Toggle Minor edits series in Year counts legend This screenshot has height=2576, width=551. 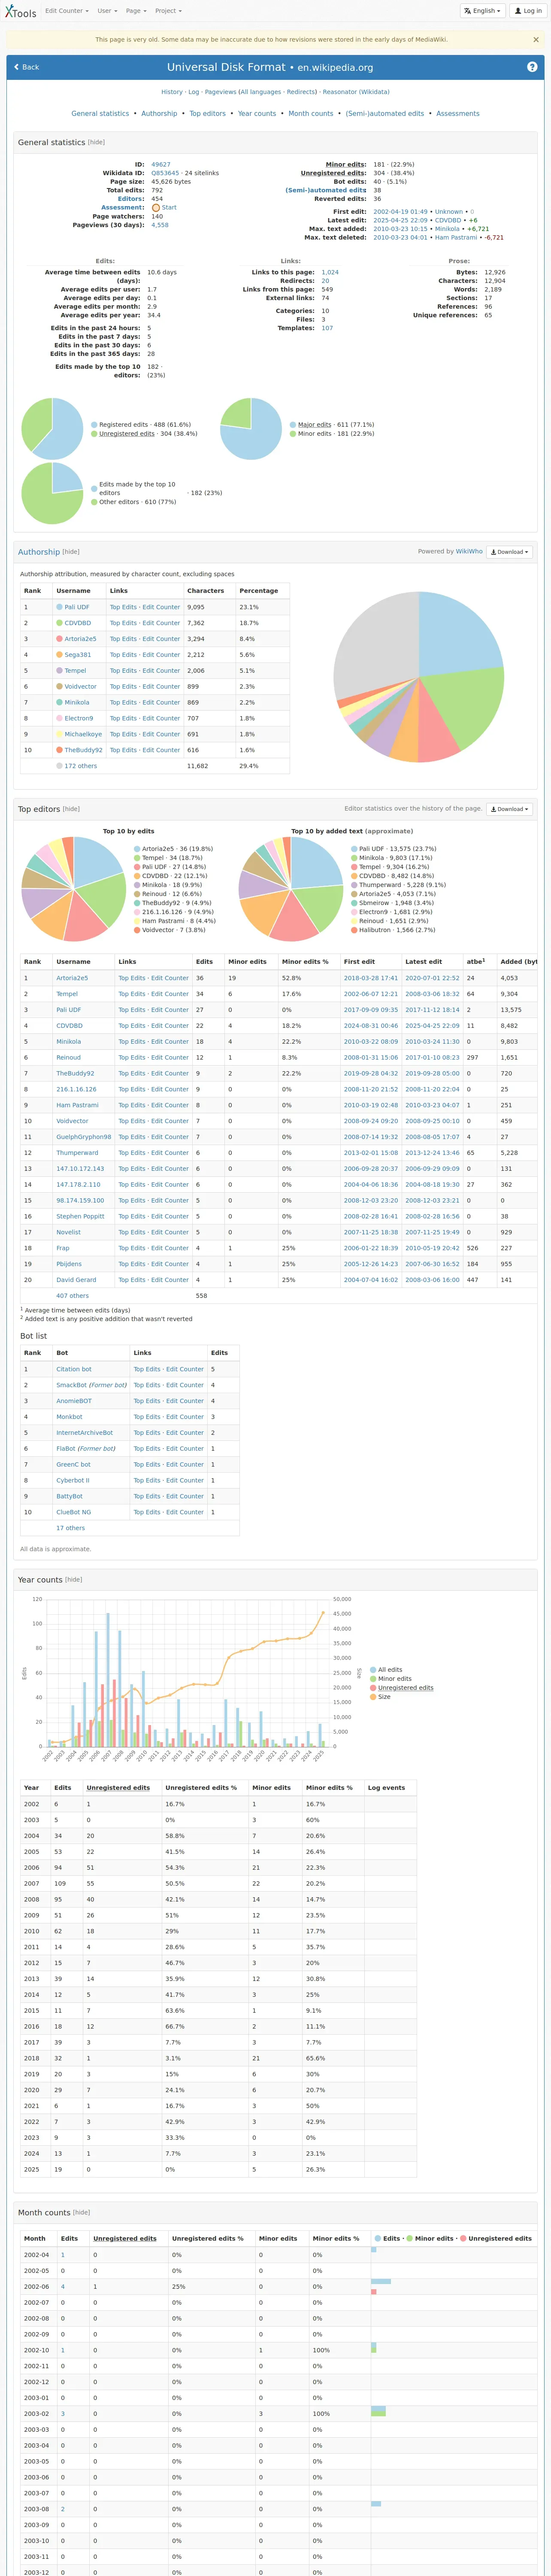pyautogui.click(x=390, y=1679)
